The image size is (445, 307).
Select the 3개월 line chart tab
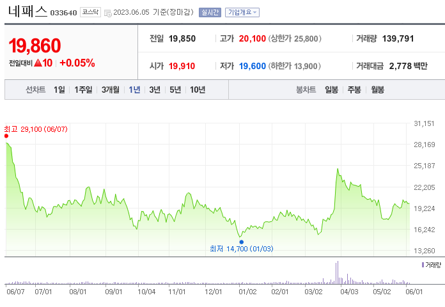pyautogui.click(x=111, y=90)
